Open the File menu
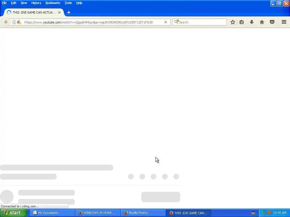 pyautogui.click(x=4, y=3)
